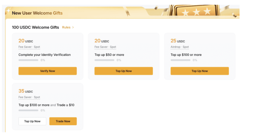Viewport: 272px width, 137px height.
Task: Click the progress bar under Top up $50
Action: (104, 60)
